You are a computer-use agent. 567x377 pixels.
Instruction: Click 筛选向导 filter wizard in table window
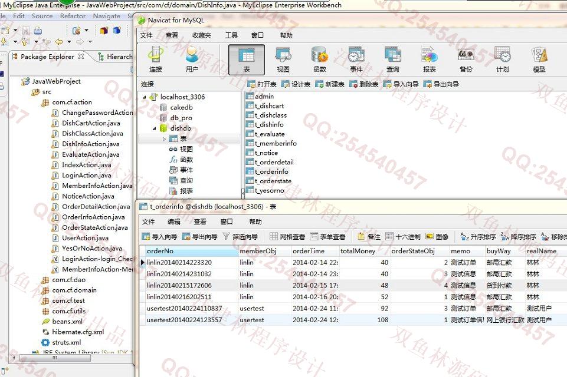point(241,237)
